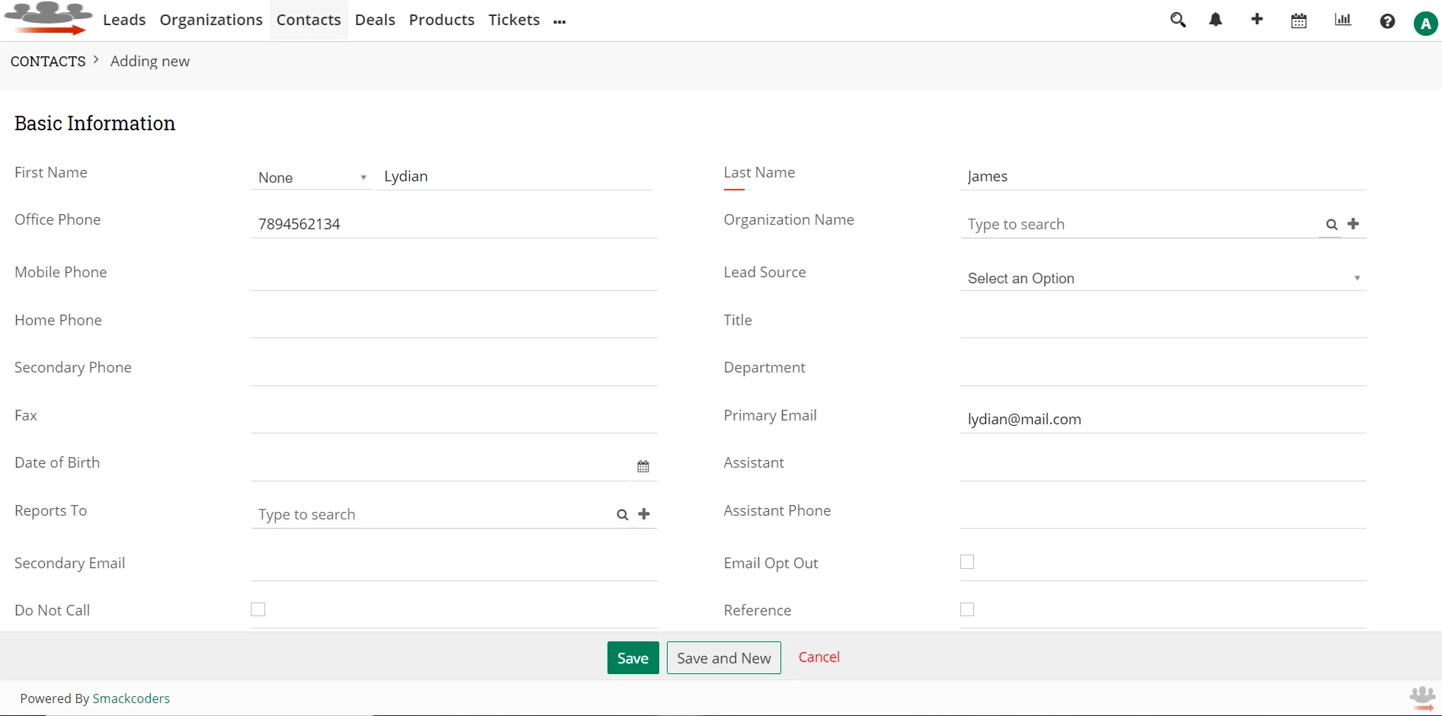The image size is (1442, 716).
Task: Open the Lead Source dropdown
Action: pyautogui.click(x=1162, y=278)
